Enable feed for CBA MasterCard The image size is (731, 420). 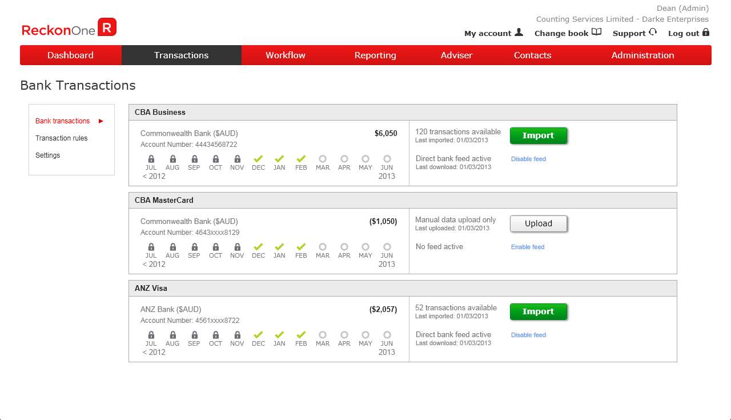[528, 247]
